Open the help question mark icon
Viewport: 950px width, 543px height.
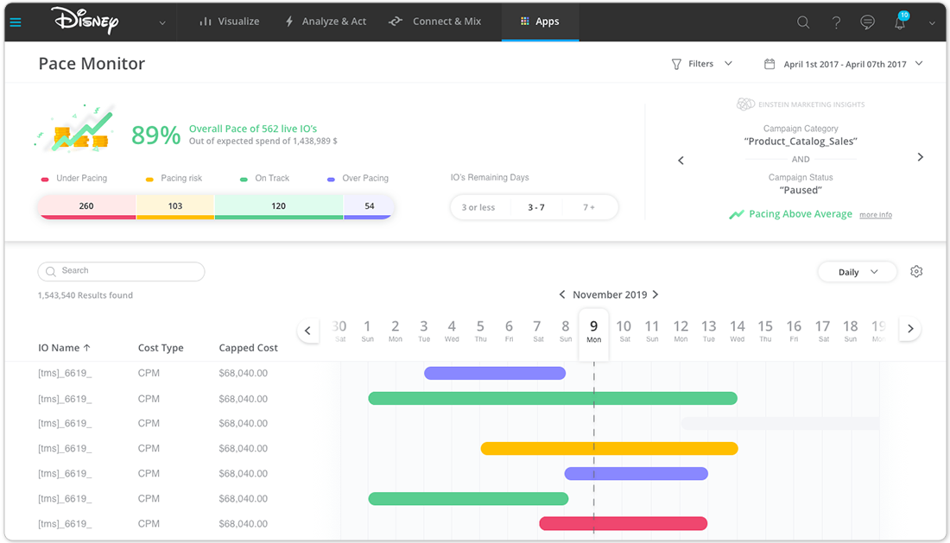point(836,22)
